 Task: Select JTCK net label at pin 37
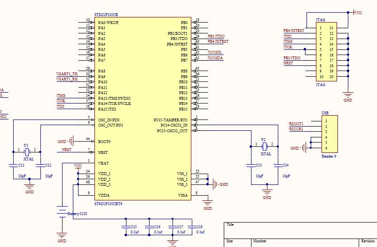click(x=61, y=101)
